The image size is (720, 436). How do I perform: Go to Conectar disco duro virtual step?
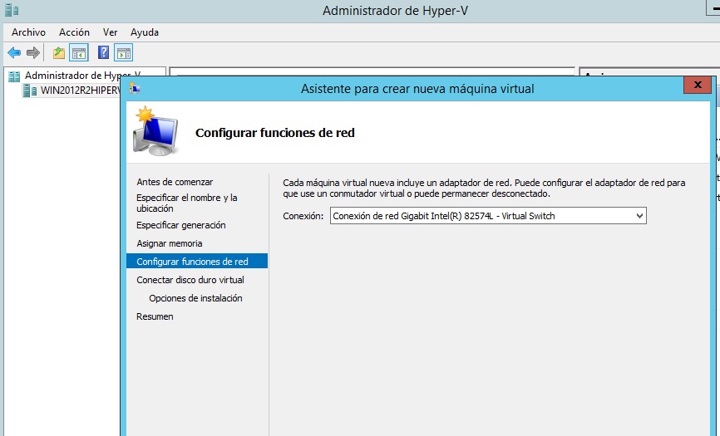(x=190, y=280)
